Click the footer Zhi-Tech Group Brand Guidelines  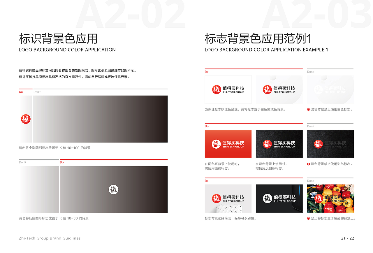point(50,238)
